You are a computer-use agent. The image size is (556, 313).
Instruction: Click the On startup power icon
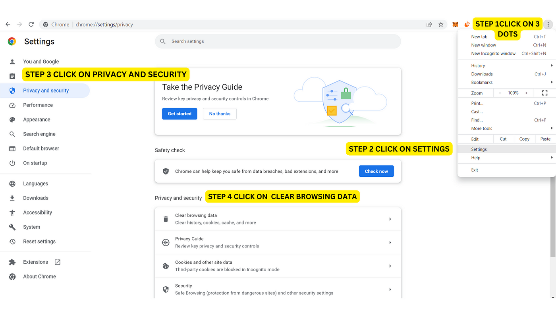pyautogui.click(x=12, y=163)
